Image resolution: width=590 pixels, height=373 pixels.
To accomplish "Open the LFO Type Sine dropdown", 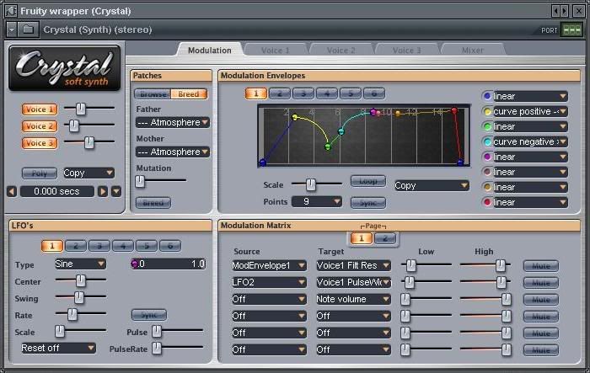I will pyautogui.click(x=80, y=264).
